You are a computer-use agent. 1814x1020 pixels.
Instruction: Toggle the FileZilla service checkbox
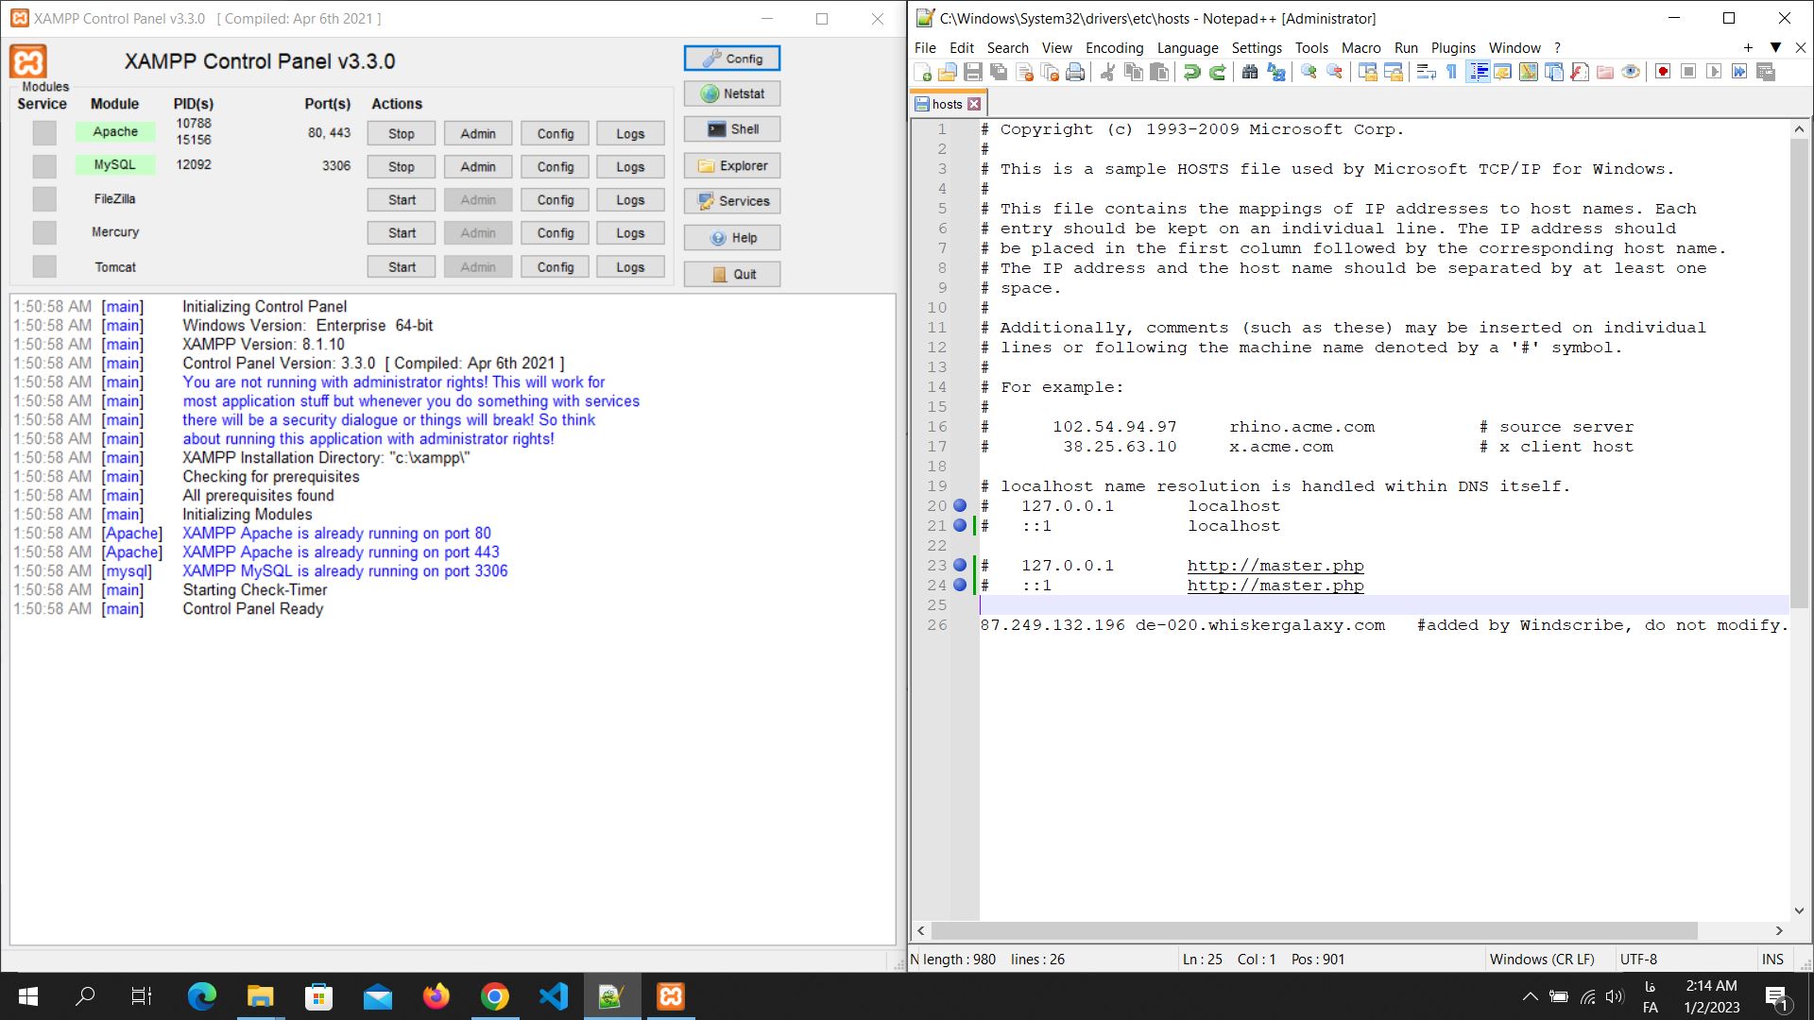coord(44,199)
